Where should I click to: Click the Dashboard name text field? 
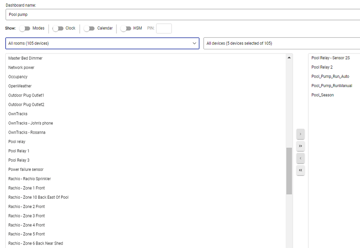coord(183,15)
